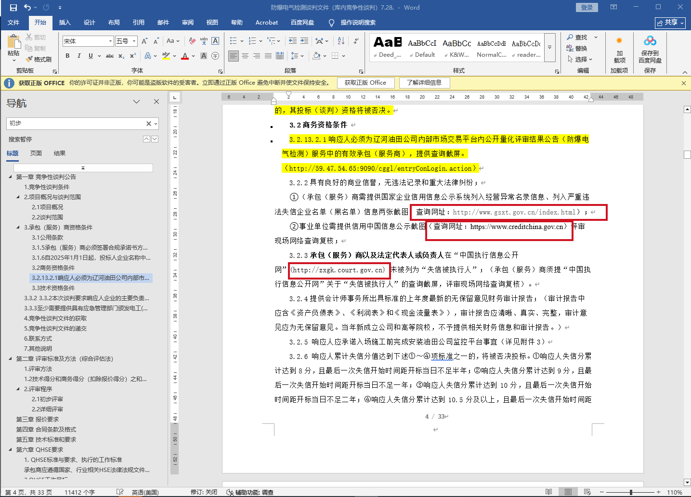Decrease paragraph indent
This screenshot has height=497, width=691.
pyautogui.click(x=293, y=41)
